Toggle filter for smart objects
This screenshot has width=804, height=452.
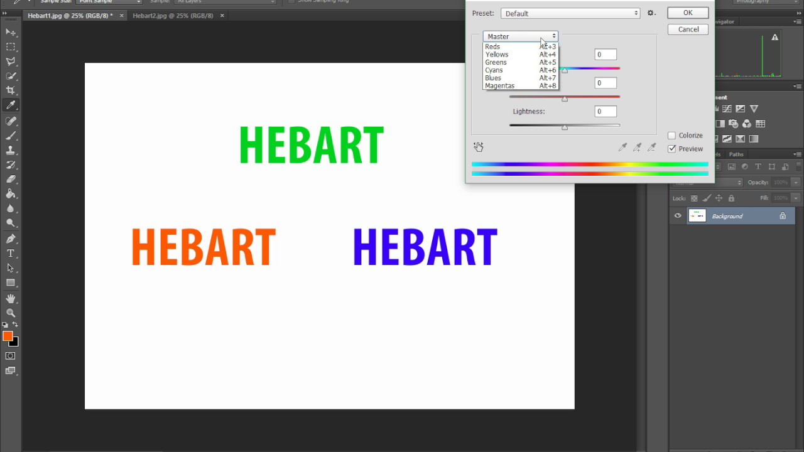785,166
